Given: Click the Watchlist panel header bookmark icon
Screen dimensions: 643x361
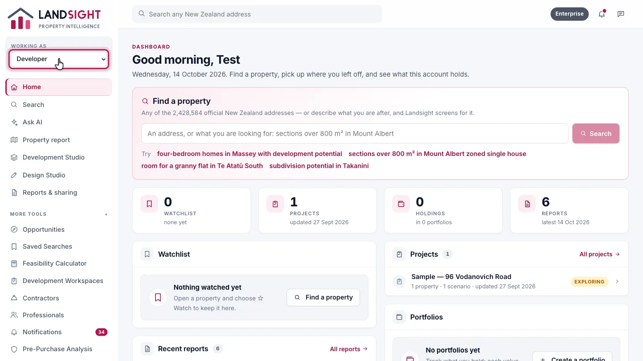Looking at the screenshot, I should coord(147,254).
